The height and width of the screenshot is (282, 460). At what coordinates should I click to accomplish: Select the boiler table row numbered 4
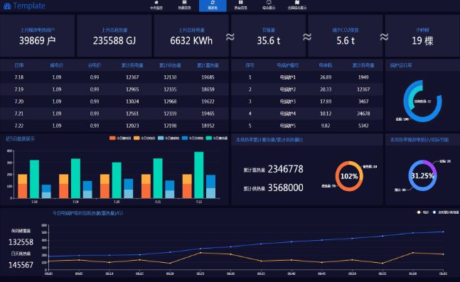coord(307,114)
